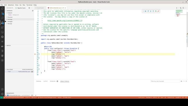Viewport: 188px width, 106px height.
Task: Click Continue in the debug toolbar
Action: [146, 11]
